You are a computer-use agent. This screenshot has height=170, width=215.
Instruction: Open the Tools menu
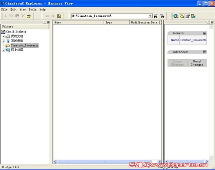(x=33, y=9)
